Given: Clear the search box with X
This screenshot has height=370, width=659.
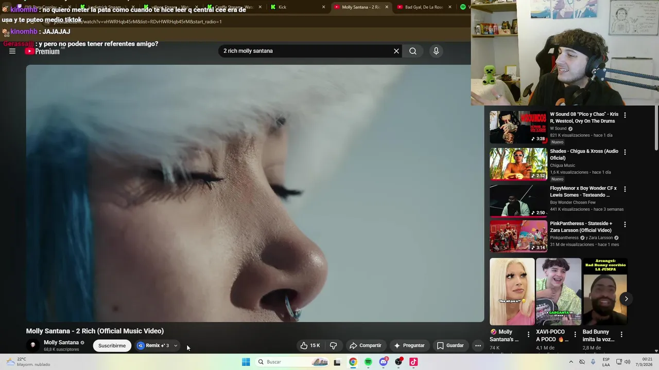Looking at the screenshot, I should (x=396, y=51).
